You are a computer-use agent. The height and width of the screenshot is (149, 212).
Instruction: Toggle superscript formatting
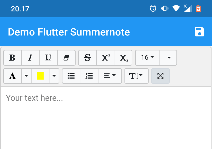[x=105, y=58]
